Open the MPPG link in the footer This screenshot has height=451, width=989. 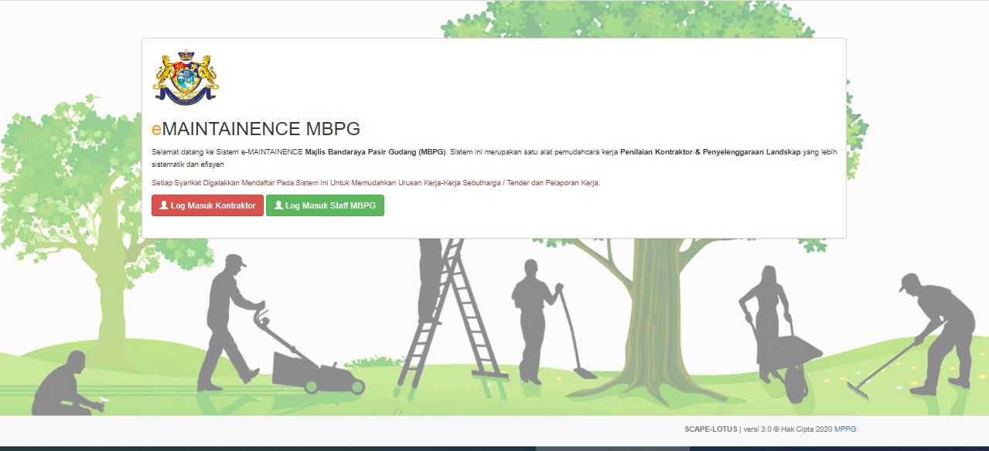(845, 429)
